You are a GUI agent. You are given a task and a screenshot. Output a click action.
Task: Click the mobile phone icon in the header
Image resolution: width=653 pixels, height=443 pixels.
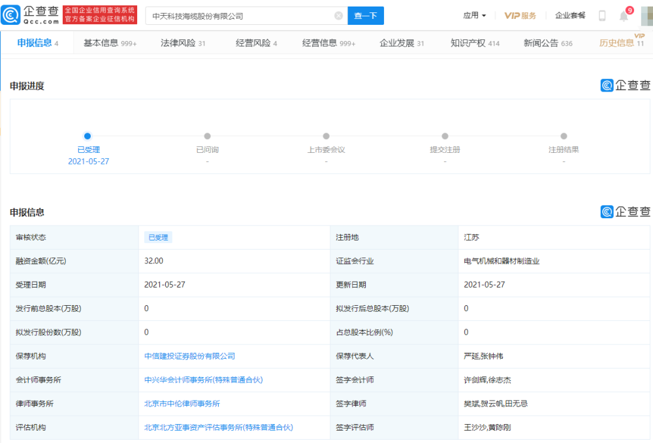(x=602, y=16)
